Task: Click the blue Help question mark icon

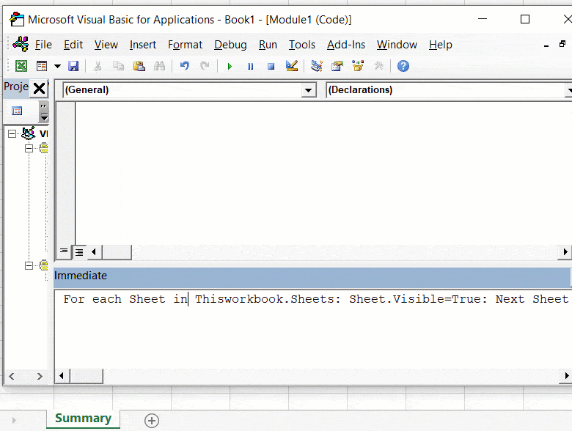Action: (403, 66)
